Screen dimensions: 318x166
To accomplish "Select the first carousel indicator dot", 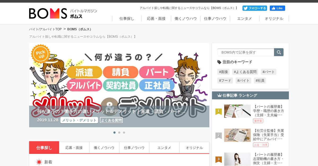I will click(x=114, y=133).
